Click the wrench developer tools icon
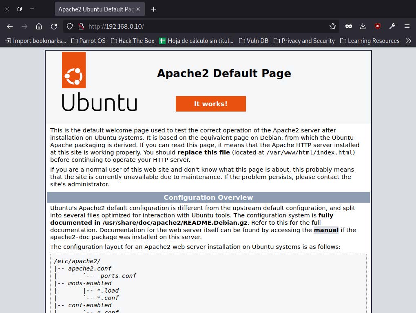The width and height of the screenshot is (416, 313). point(392,26)
